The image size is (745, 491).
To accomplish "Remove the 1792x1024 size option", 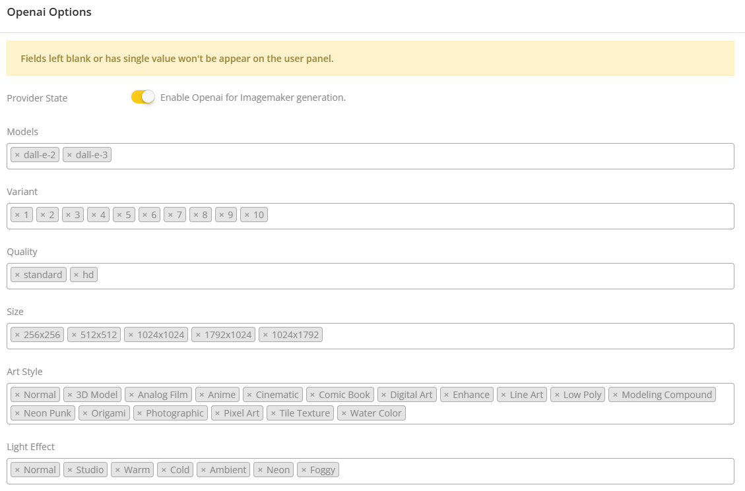I will coord(198,335).
